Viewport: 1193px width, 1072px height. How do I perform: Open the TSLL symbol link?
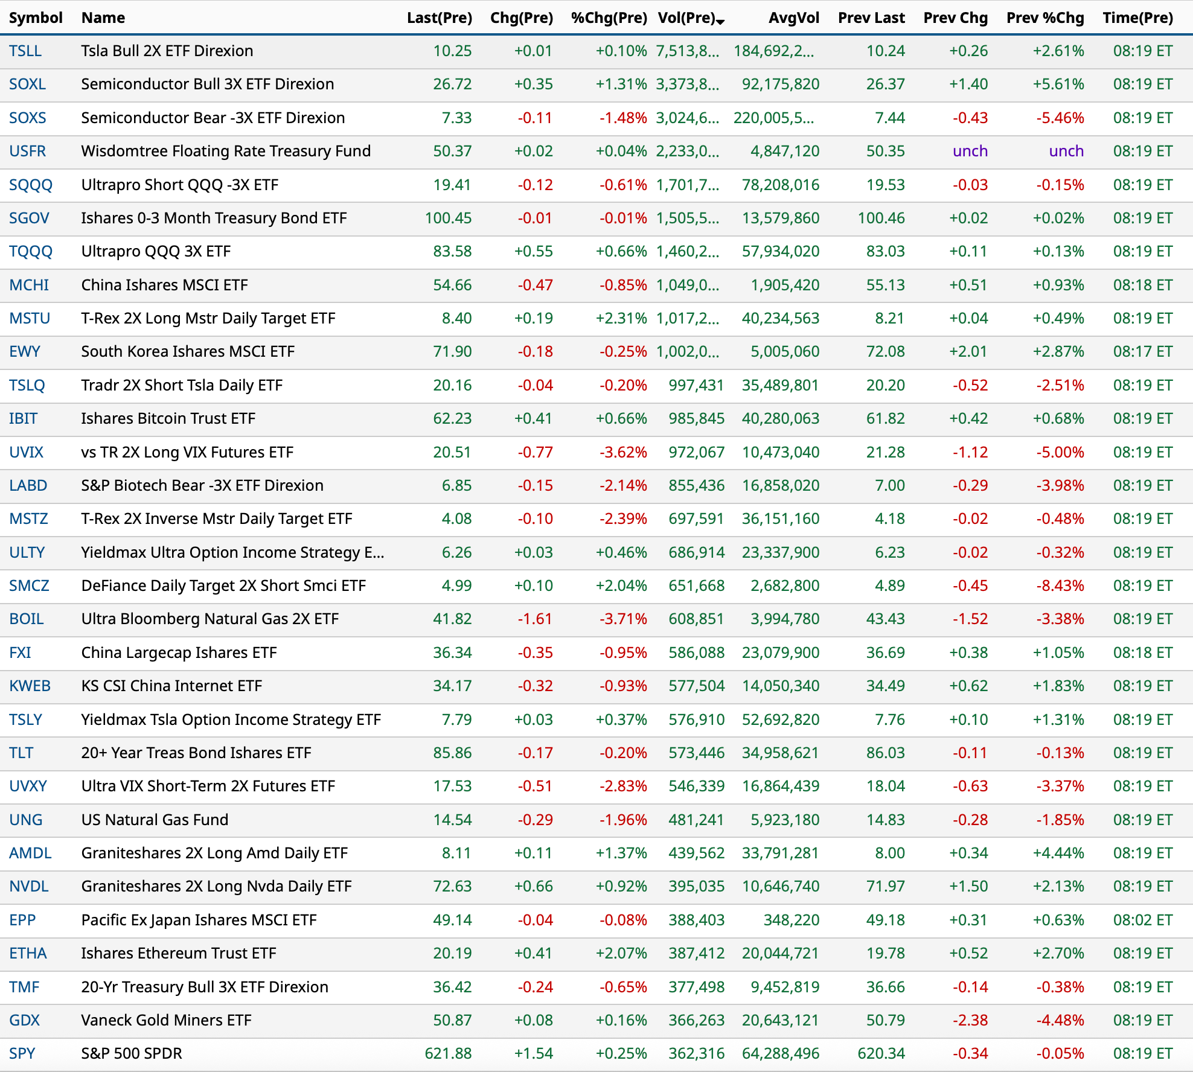pyautogui.click(x=25, y=51)
